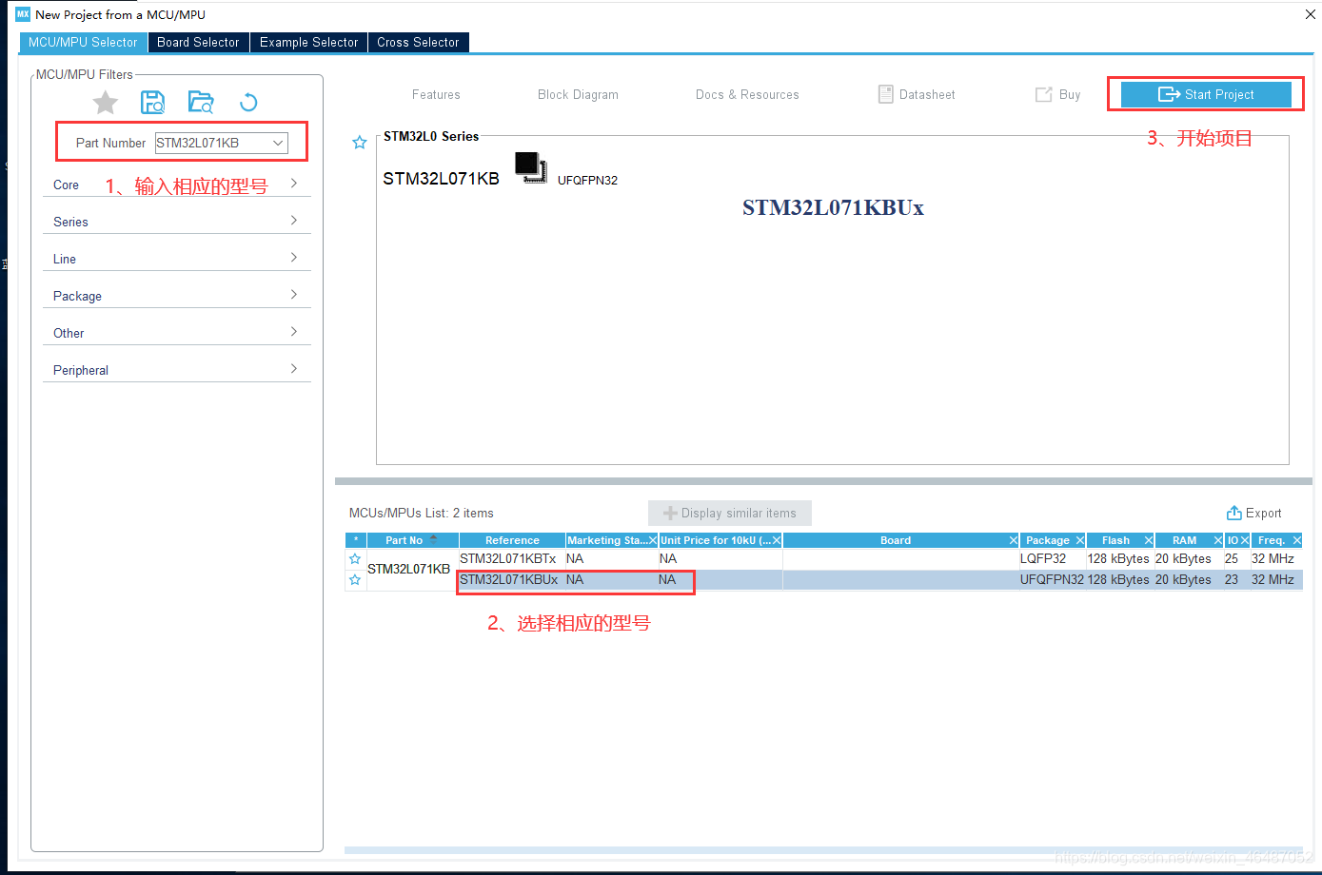Click Display similar items button
This screenshot has width=1322, height=875.
click(x=730, y=514)
